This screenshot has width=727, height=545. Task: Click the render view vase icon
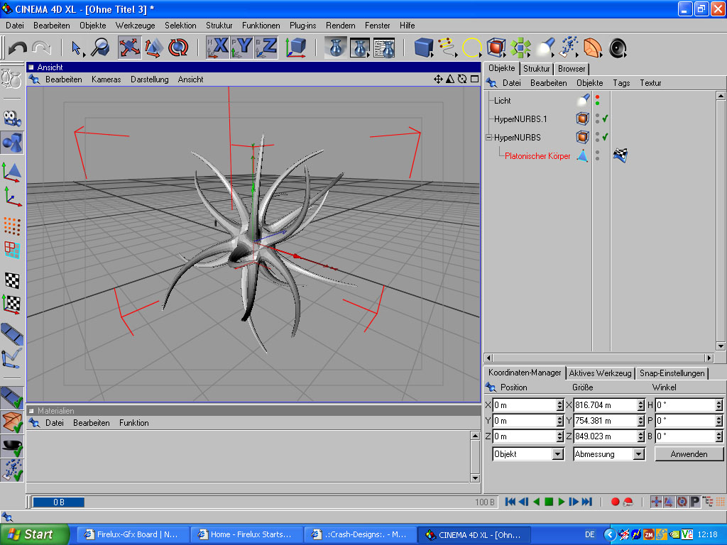click(336, 48)
